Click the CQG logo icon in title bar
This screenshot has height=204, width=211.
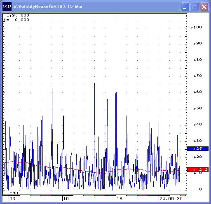tap(7, 7)
